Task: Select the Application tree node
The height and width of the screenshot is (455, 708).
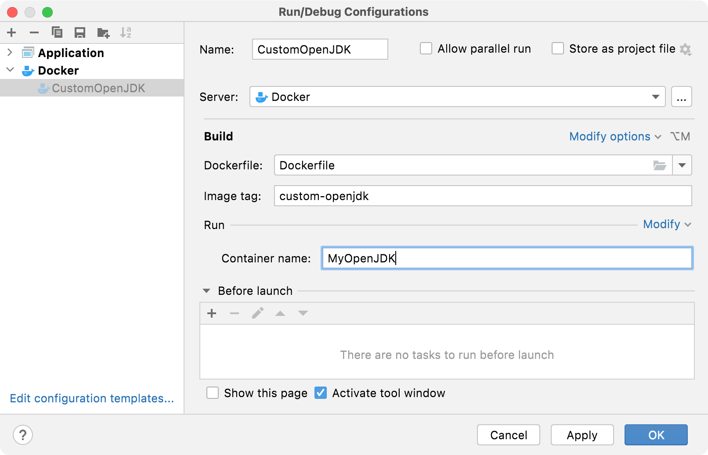Action: pos(92,53)
